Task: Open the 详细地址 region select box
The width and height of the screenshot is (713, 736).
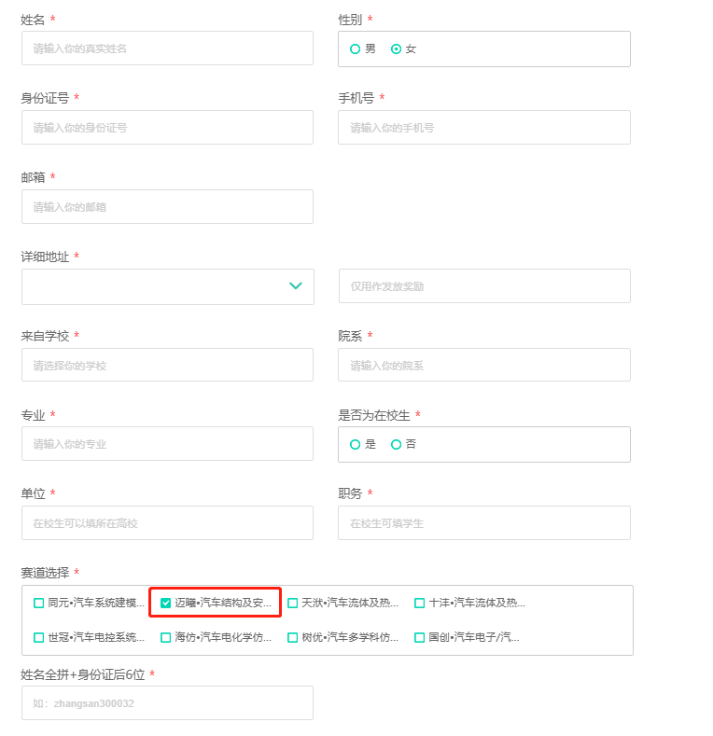Action: (x=168, y=286)
